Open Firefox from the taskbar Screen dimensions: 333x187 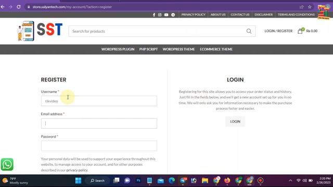(x=227, y=180)
